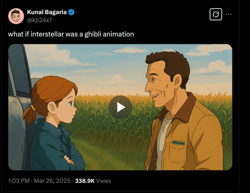Click the Grok slash-square icon

216,14
